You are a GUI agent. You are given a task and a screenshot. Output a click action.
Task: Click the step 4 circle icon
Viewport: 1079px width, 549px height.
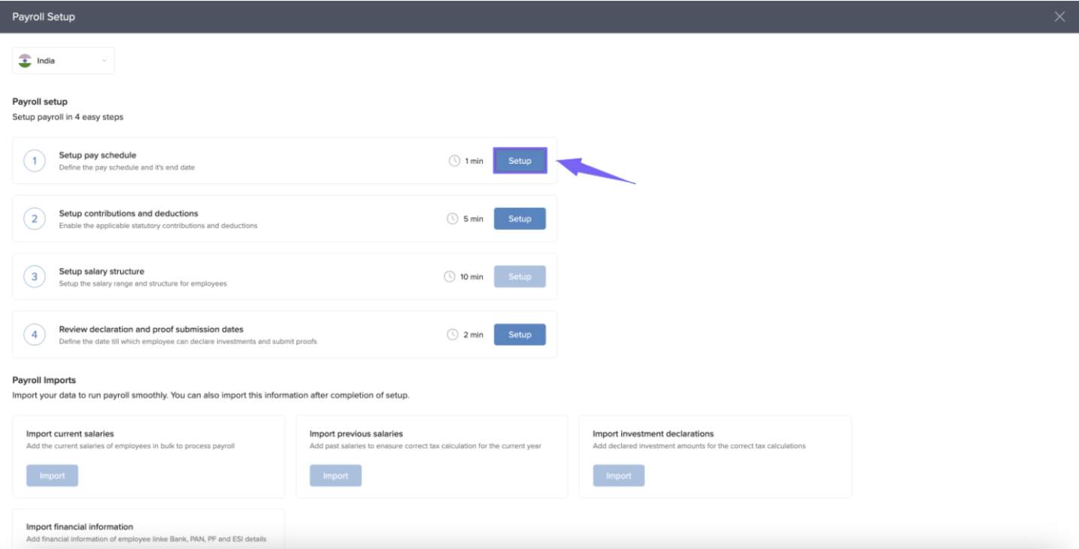[35, 334]
